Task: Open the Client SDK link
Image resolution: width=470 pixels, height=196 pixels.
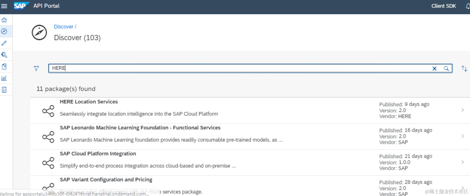Action: click(444, 6)
